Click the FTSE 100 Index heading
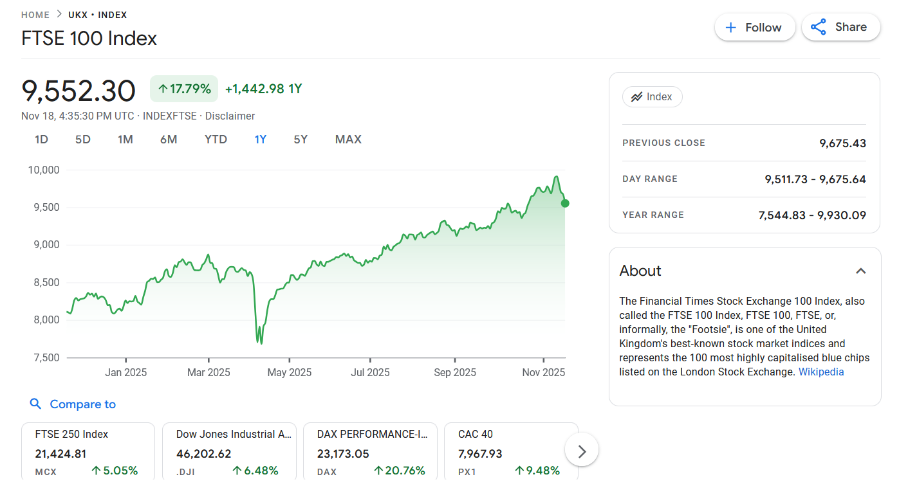This screenshot has width=908, height=495. 89,39
